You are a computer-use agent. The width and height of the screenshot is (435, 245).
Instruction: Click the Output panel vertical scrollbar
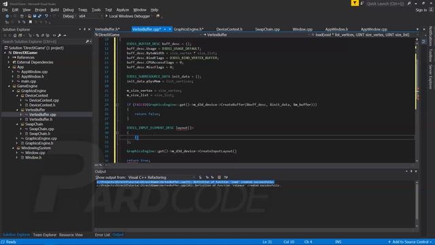pos(417,204)
